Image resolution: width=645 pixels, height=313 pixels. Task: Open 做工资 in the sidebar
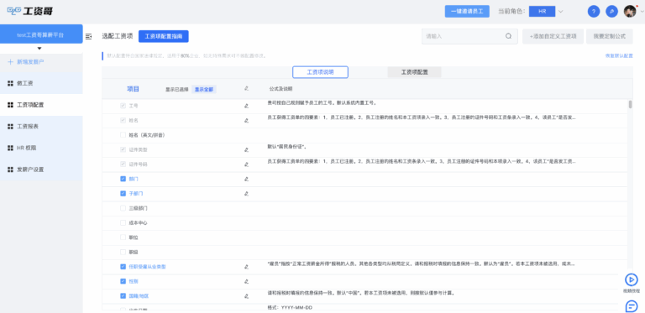(41, 83)
